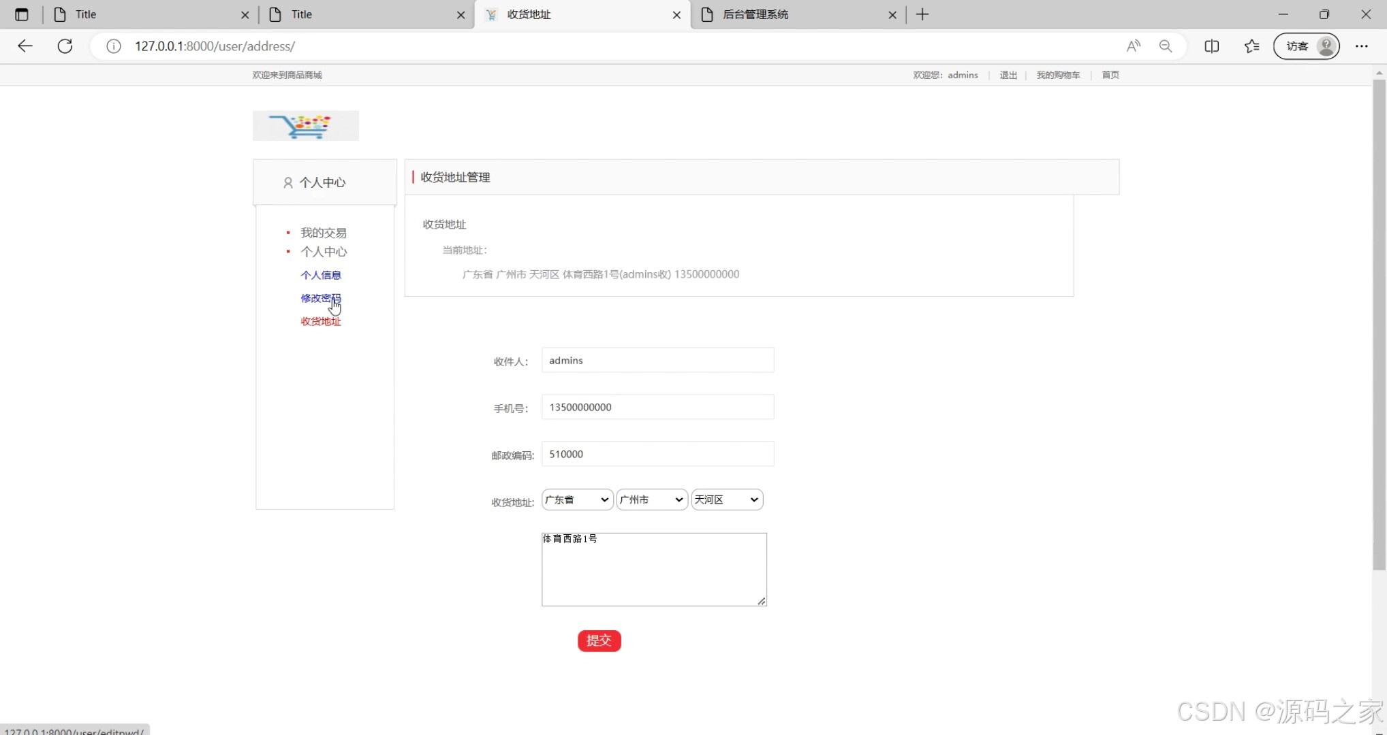Expand the 广东省 province dropdown

(577, 500)
